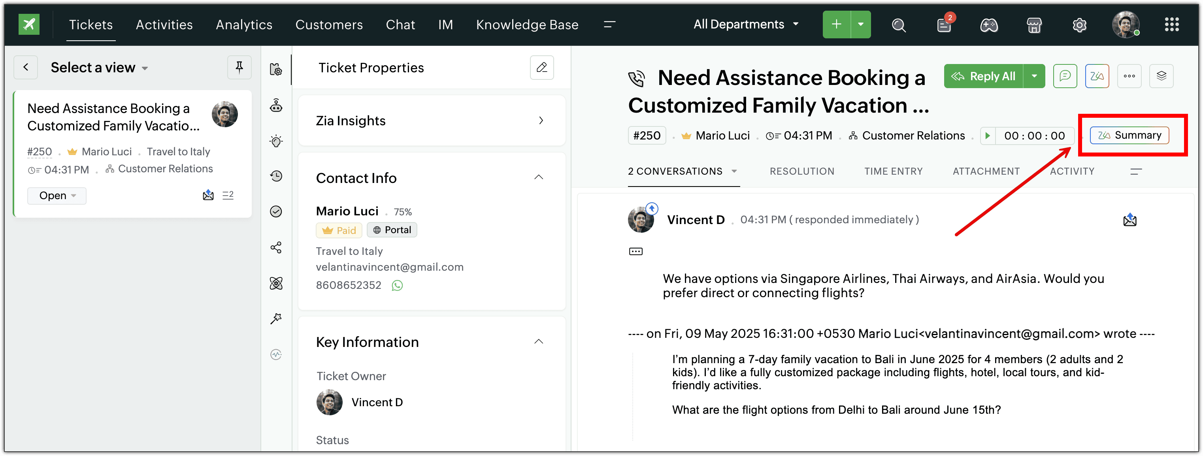Open the activity pulse sidebar icon

[x=276, y=355]
